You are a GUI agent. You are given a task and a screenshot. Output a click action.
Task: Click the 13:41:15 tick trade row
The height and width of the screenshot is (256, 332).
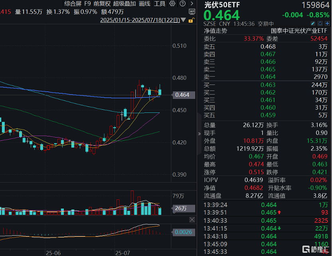coord(266,228)
